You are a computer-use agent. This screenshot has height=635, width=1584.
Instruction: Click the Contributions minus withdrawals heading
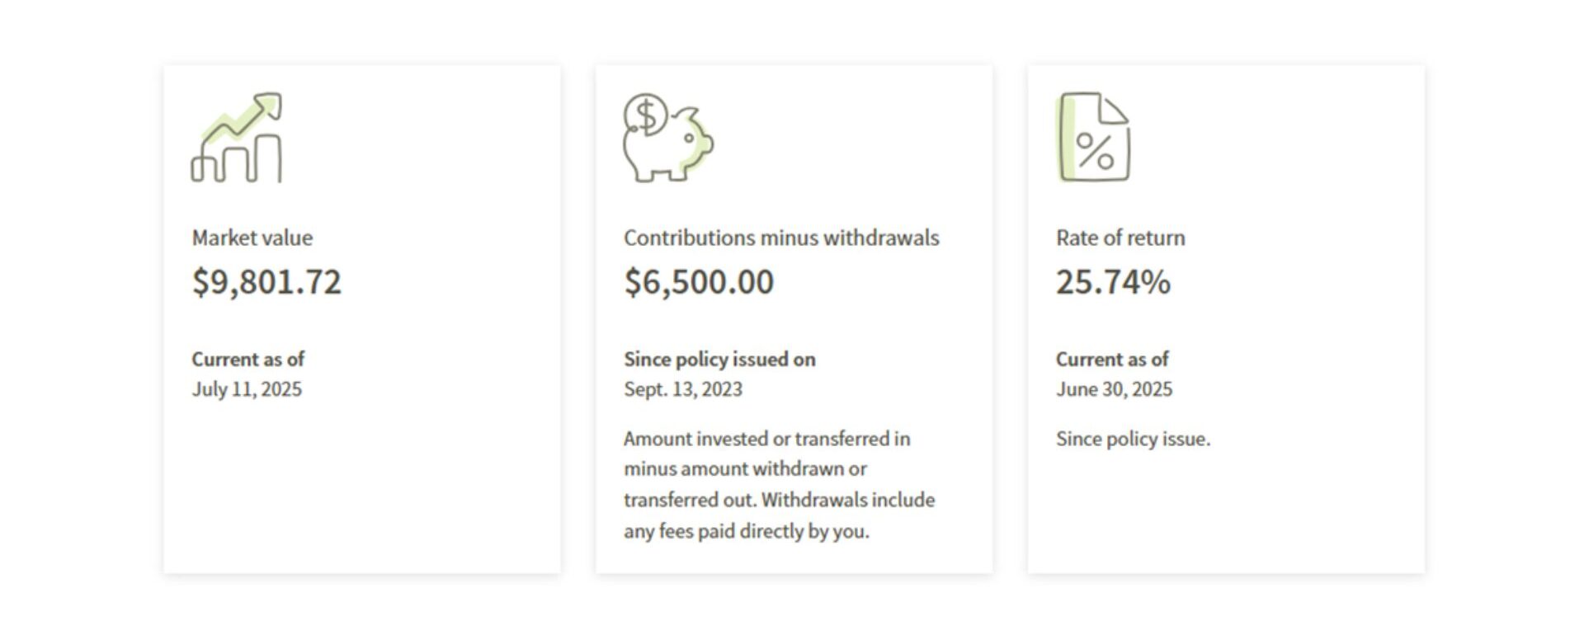point(781,238)
